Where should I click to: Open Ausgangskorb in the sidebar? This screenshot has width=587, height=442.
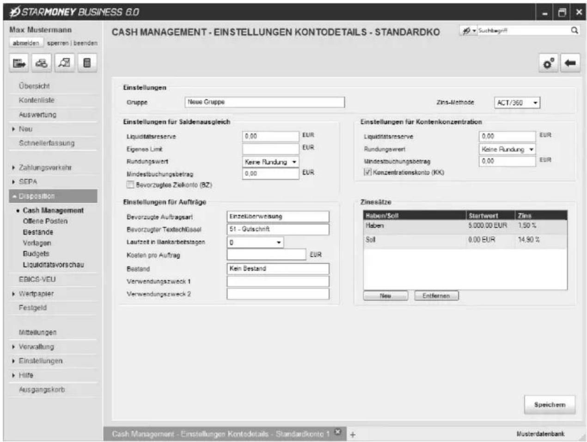(x=42, y=389)
